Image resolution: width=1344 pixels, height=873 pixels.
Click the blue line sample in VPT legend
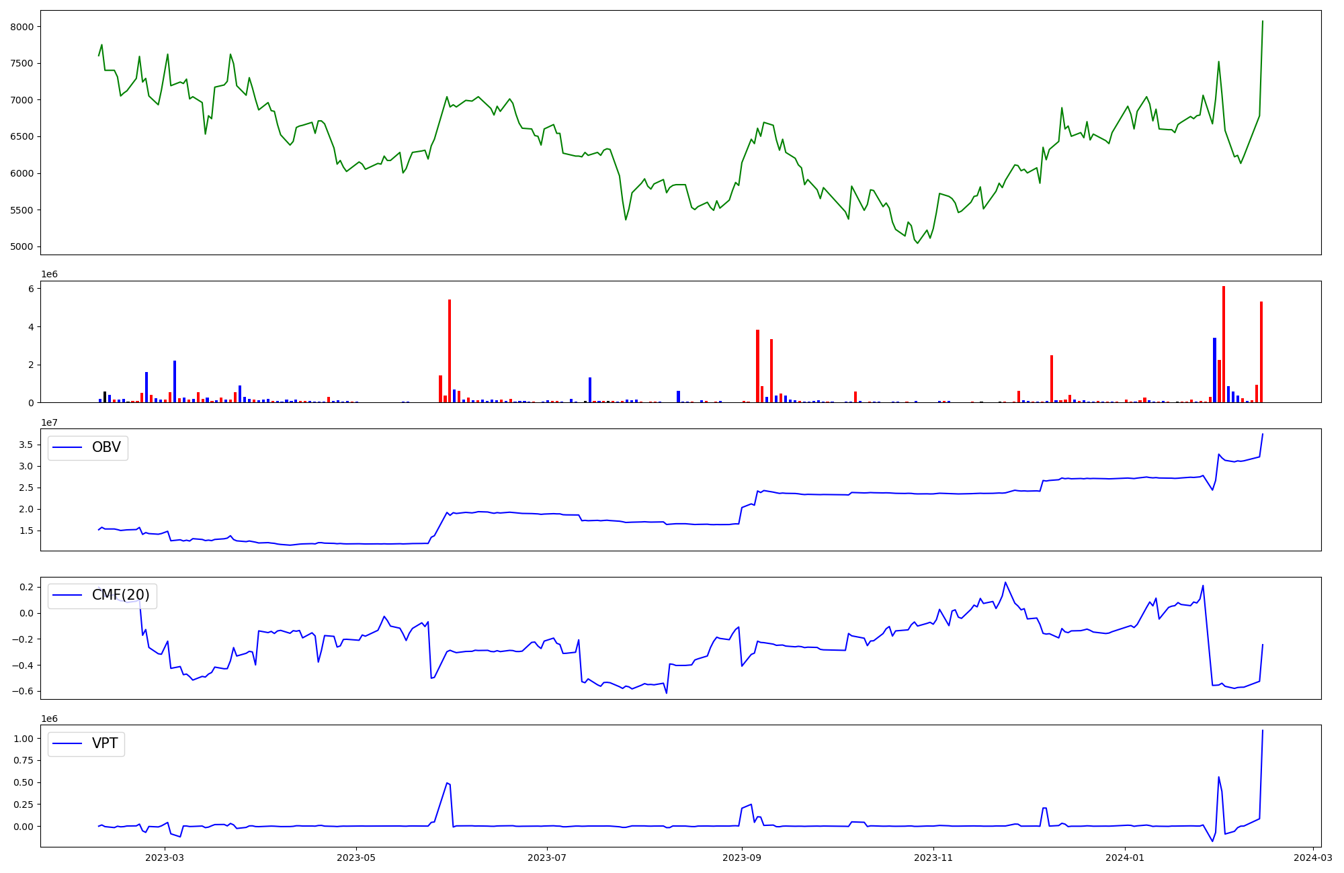pyautogui.click(x=67, y=743)
